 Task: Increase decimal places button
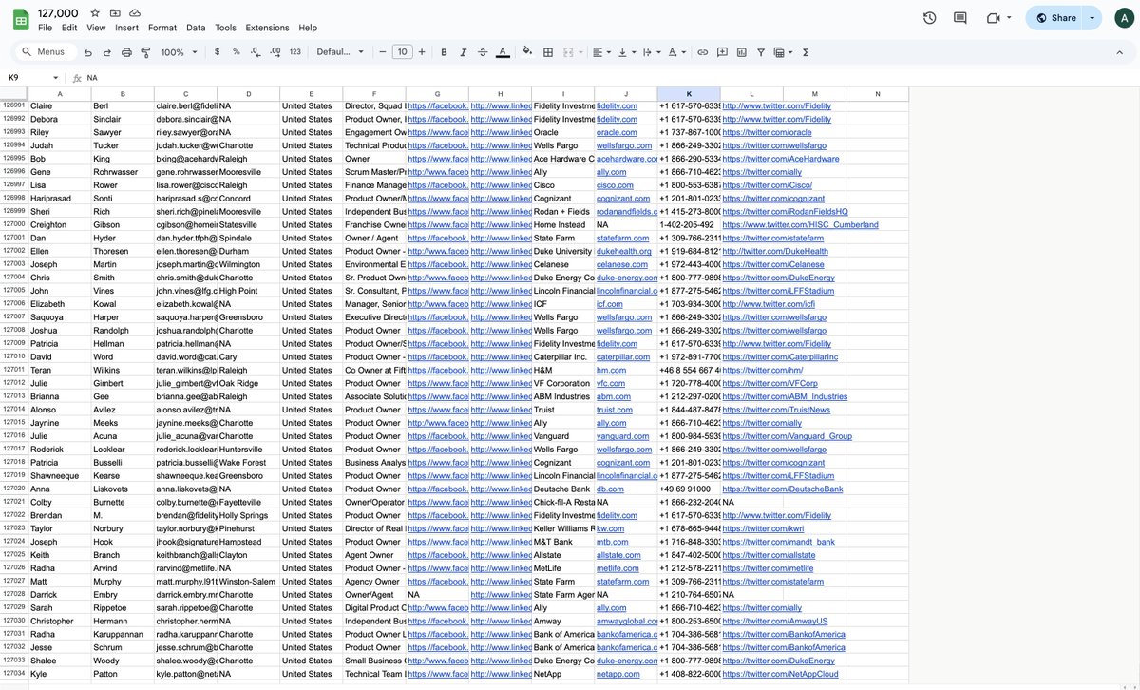275,52
